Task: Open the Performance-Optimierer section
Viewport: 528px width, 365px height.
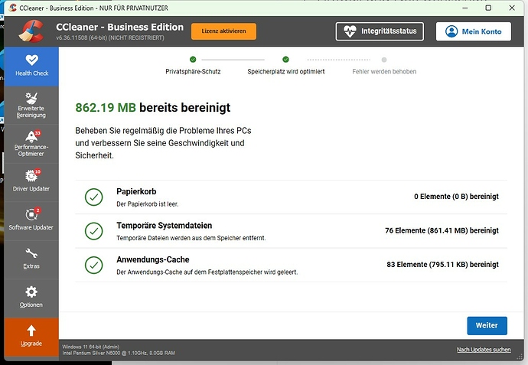Action: [31, 144]
